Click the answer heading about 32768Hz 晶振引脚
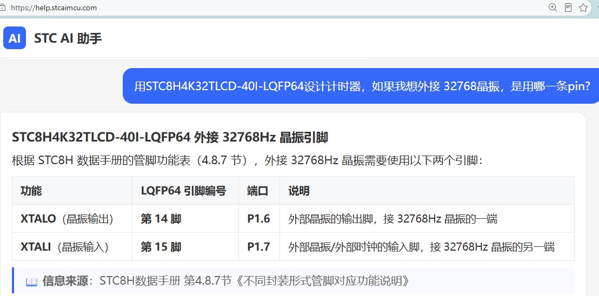Viewport: 599px width, 296px height. [170, 138]
